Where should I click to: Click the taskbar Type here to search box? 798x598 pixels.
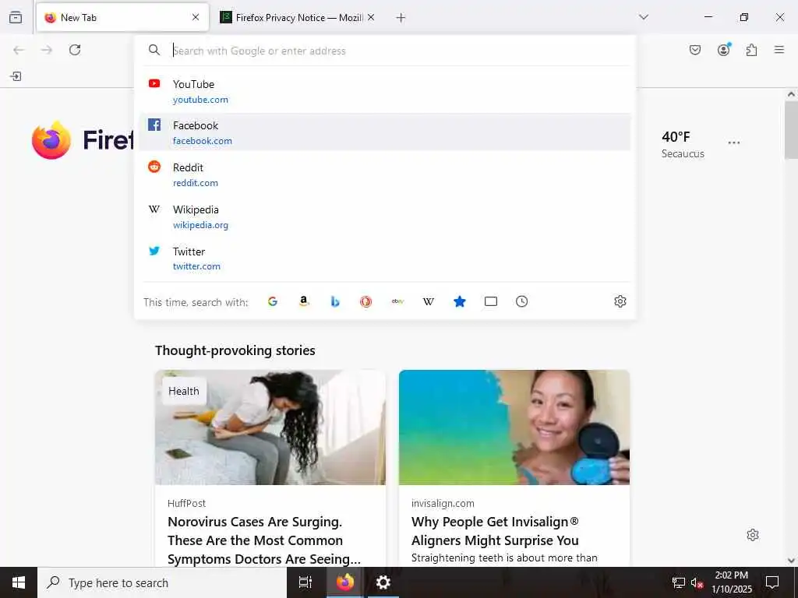[162, 582]
